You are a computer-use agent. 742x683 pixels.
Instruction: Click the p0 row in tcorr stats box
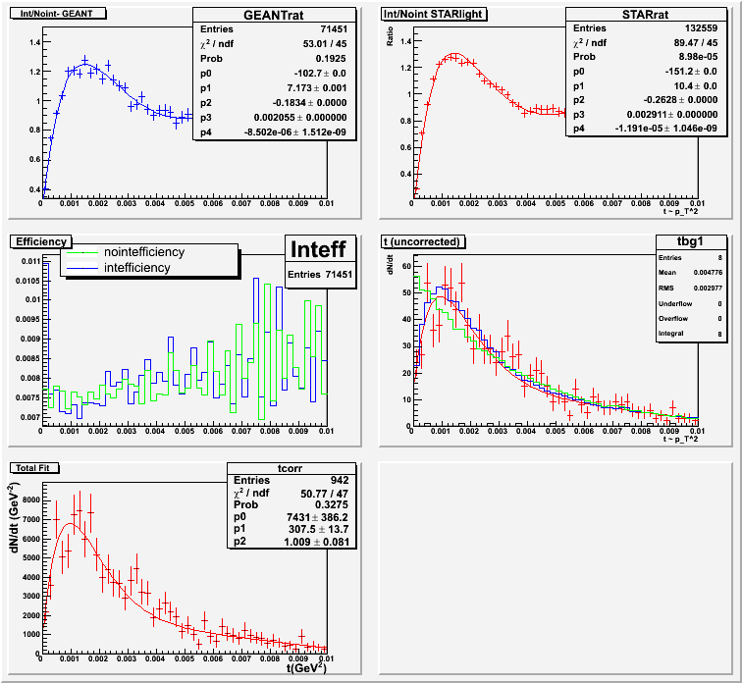pos(292,514)
